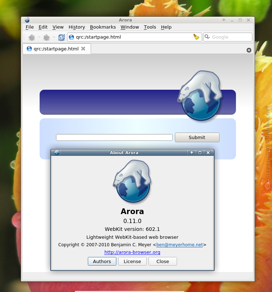The width and height of the screenshot is (272, 292).
Task: Click the Authors button
Action: [x=102, y=261]
